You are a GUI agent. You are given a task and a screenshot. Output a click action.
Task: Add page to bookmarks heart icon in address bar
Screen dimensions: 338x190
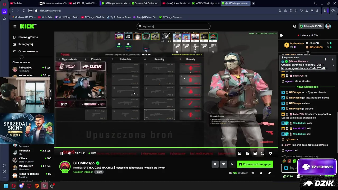tap(301, 11)
